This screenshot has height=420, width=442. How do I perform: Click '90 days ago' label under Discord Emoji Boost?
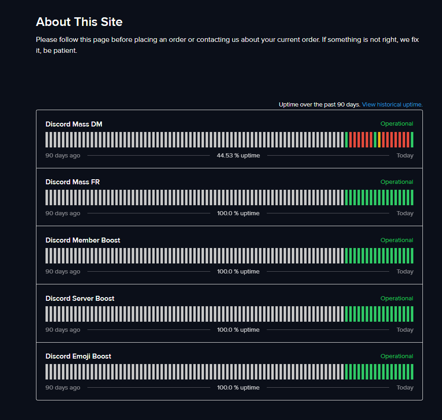(x=63, y=388)
